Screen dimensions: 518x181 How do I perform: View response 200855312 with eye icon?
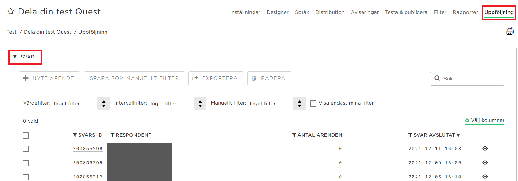pyautogui.click(x=485, y=177)
